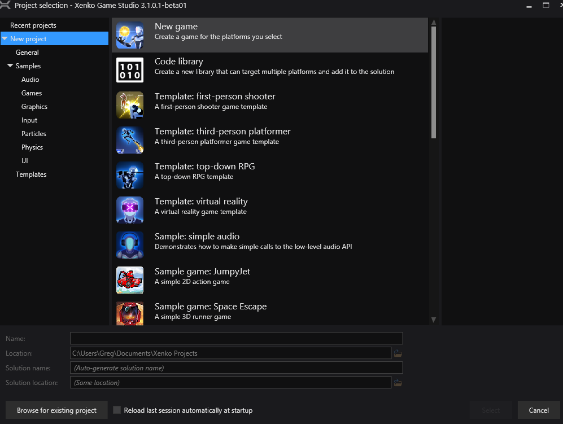Click the template list scrollbar thumb
Screen dimensions: 563x424
point(434,82)
